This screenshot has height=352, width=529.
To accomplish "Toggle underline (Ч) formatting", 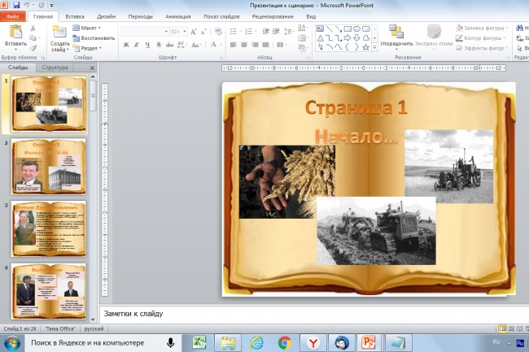I will (147, 45).
